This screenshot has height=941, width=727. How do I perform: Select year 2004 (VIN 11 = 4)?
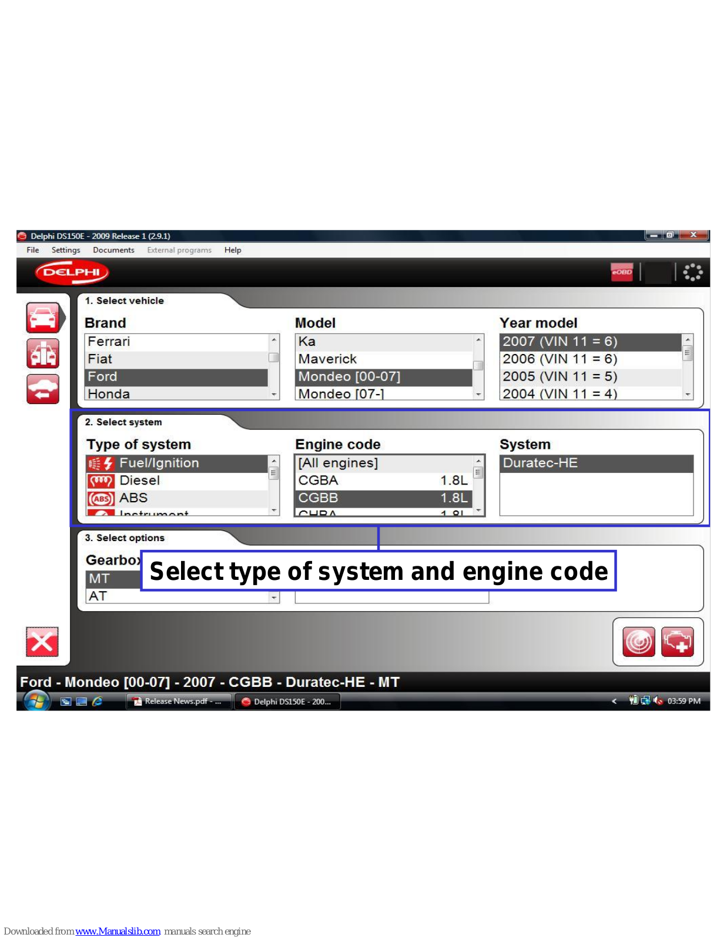(x=591, y=393)
